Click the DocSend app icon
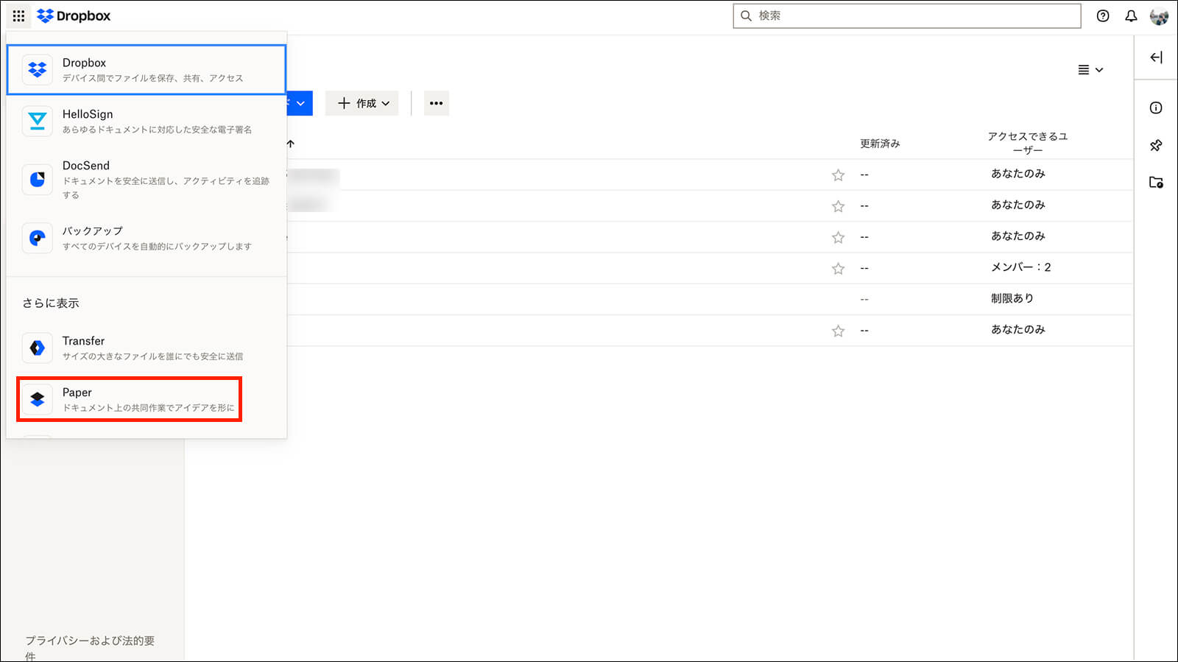The height and width of the screenshot is (662, 1178). click(37, 179)
